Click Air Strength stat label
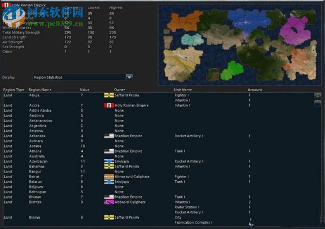Image resolution: width=325 pixels, height=229 pixels. (12, 42)
